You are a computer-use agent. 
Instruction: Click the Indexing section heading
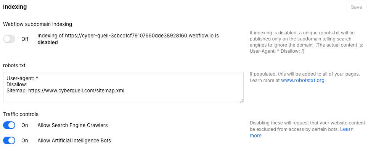click(x=15, y=7)
